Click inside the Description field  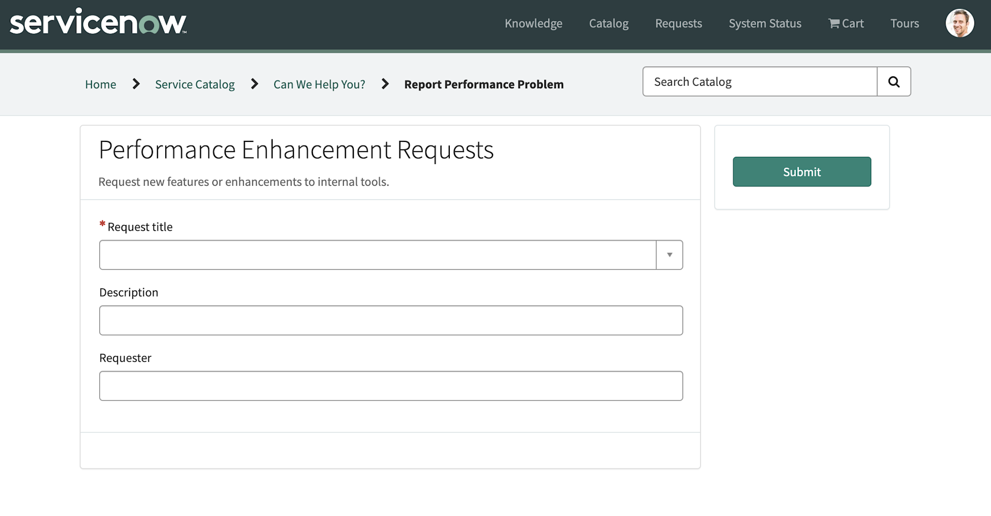(391, 320)
